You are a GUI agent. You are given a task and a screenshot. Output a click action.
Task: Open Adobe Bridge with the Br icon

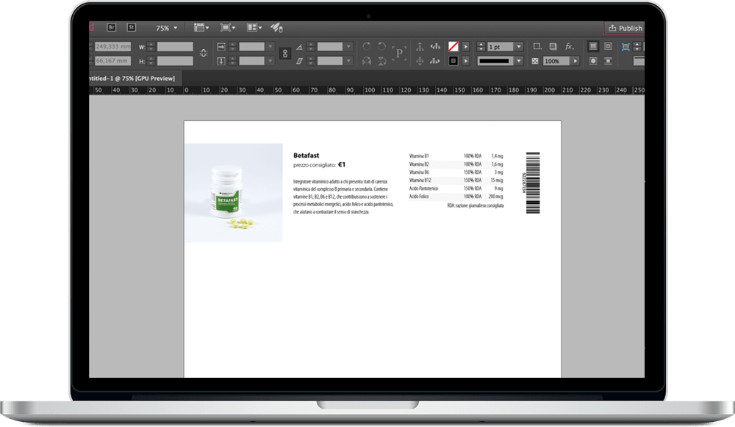pyautogui.click(x=112, y=28)
